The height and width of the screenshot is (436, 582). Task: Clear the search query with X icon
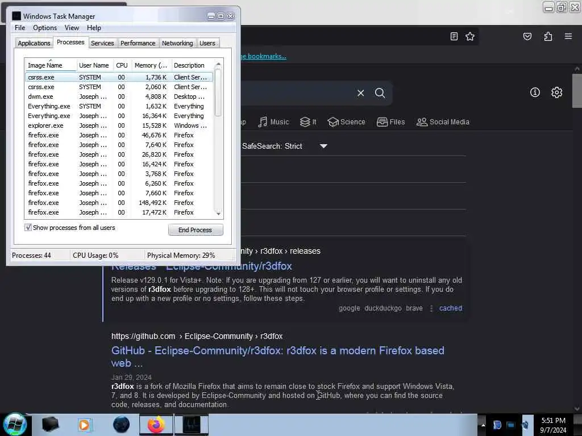(360, 93)
